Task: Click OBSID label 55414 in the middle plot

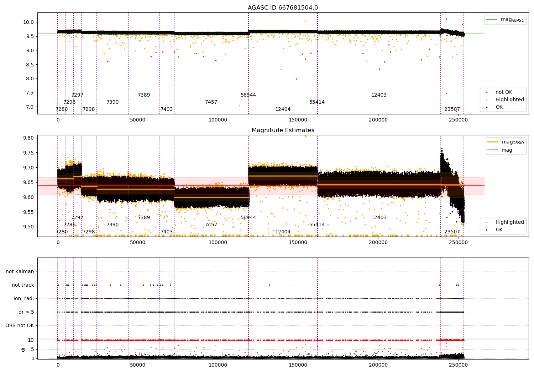Action: coord(317,225)
